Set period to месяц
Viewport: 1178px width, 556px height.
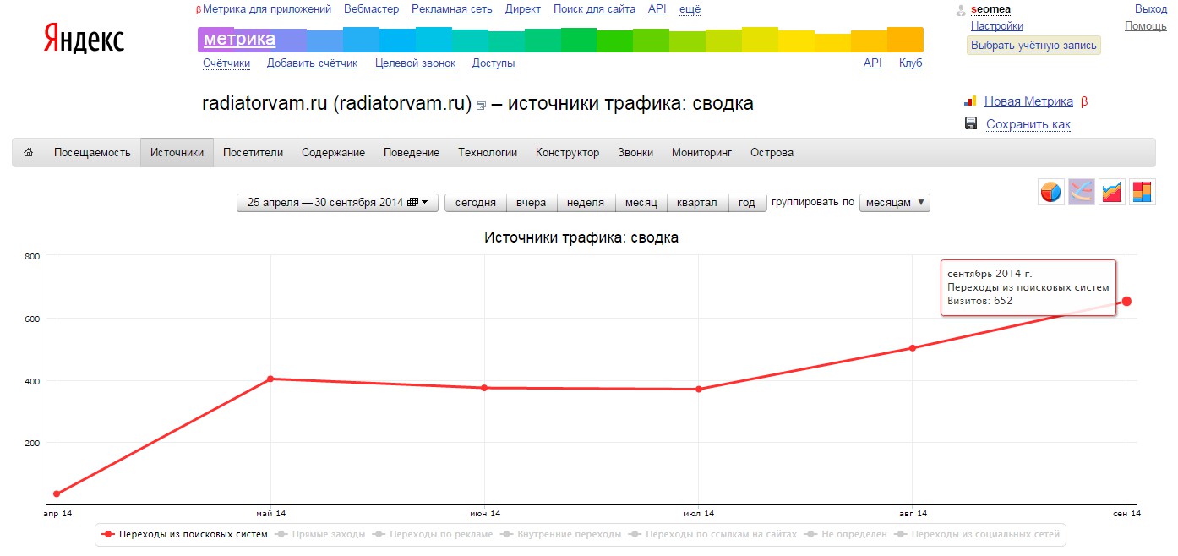point(641,203)
